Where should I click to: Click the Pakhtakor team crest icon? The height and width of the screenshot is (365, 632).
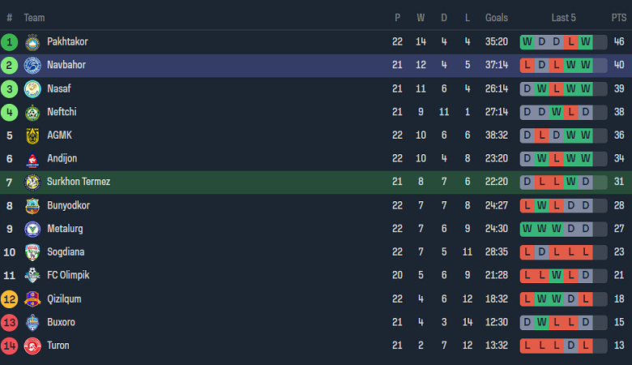coord(32,42)
